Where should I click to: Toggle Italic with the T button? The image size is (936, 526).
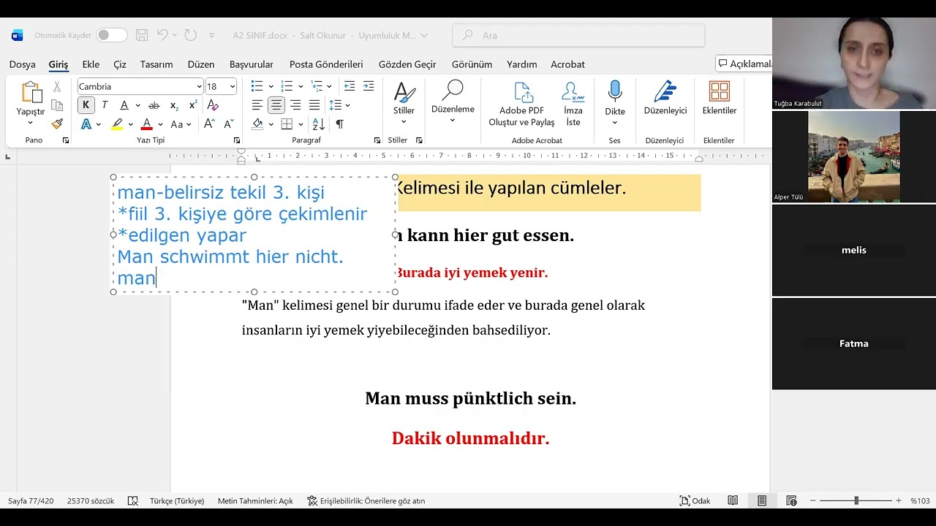tap(105, 105)
